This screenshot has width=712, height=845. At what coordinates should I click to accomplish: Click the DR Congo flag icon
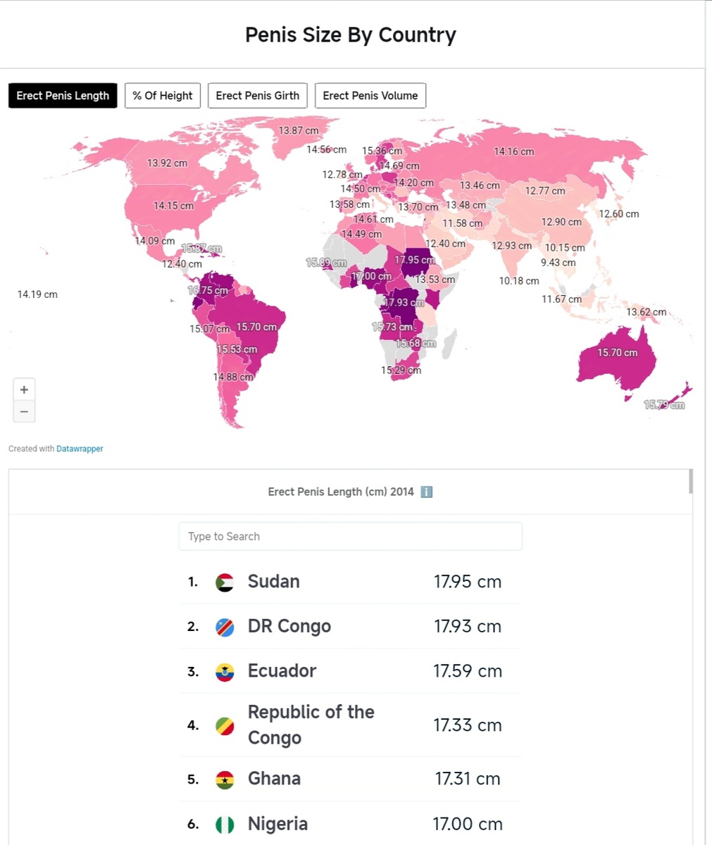(x=225, y=627)
